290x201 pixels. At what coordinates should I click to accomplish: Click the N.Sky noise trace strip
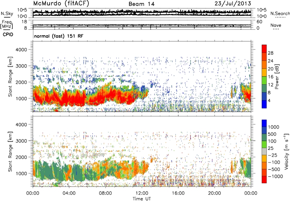click(142, 13)
